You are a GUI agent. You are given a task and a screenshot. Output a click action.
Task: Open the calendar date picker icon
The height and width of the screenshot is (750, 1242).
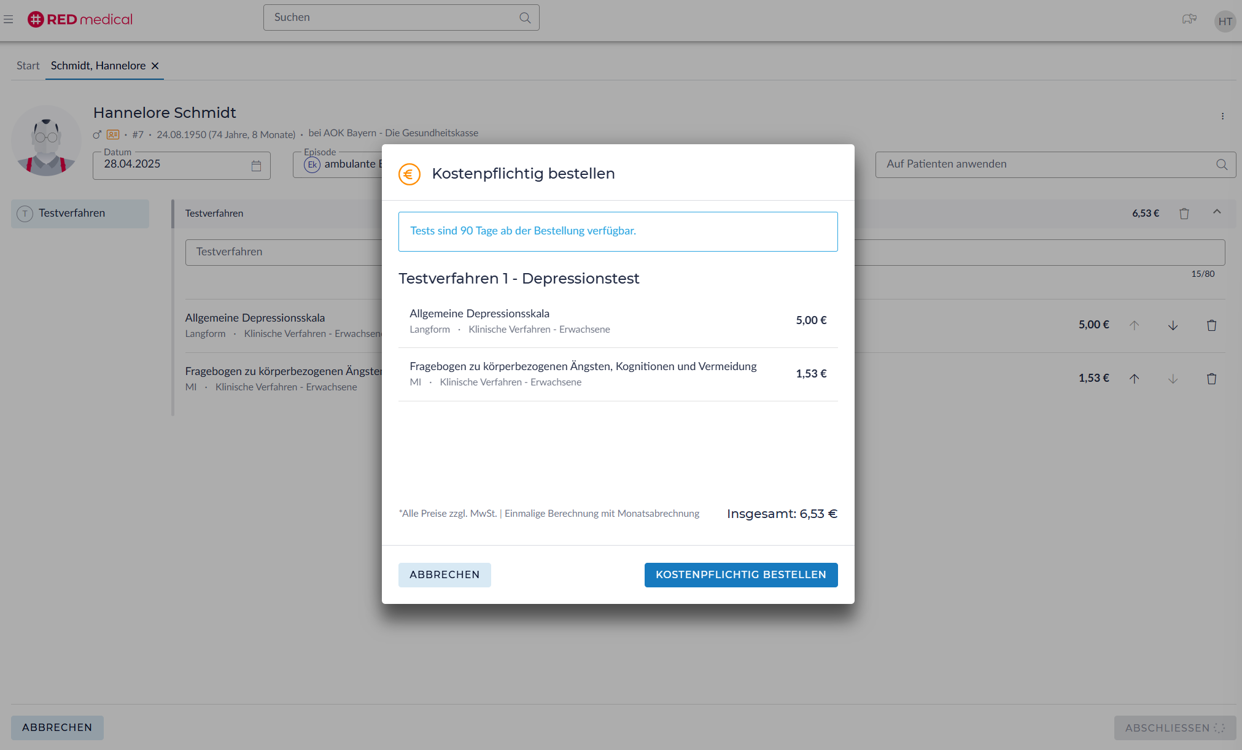[256, 166]
